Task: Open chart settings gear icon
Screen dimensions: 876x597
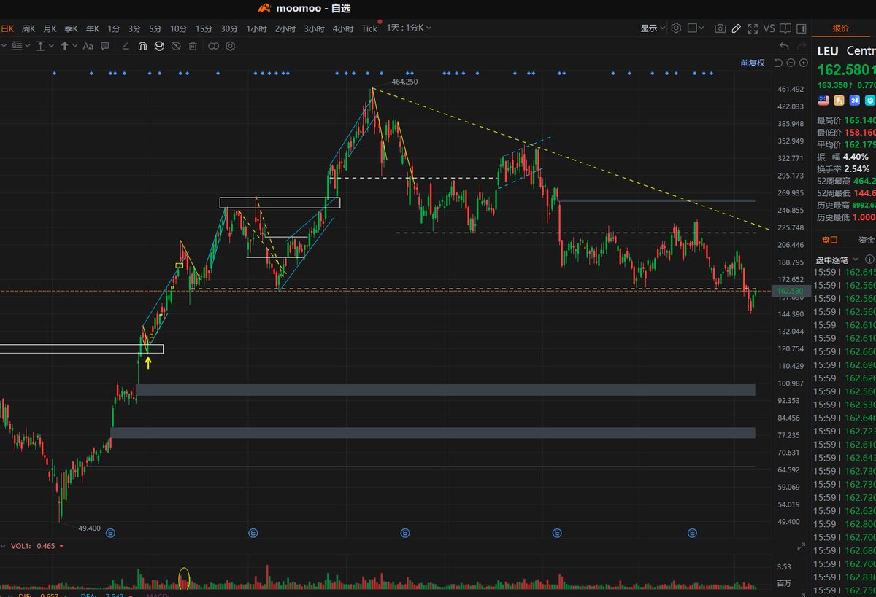Action: (x=676, y=28)
